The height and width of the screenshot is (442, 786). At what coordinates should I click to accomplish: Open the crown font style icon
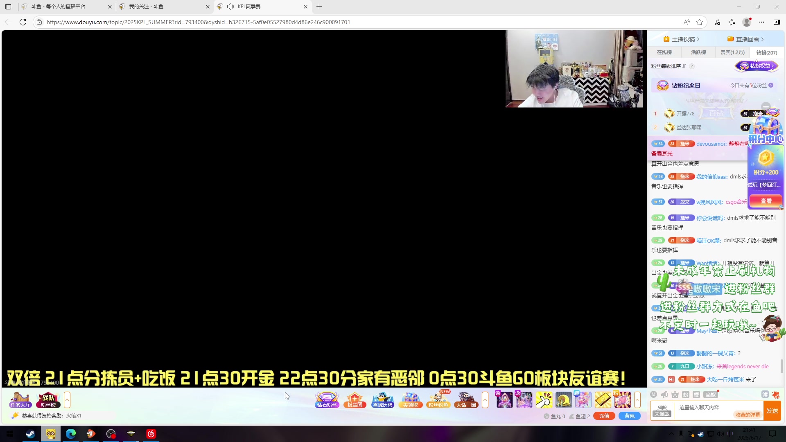[x=675, y=395]
